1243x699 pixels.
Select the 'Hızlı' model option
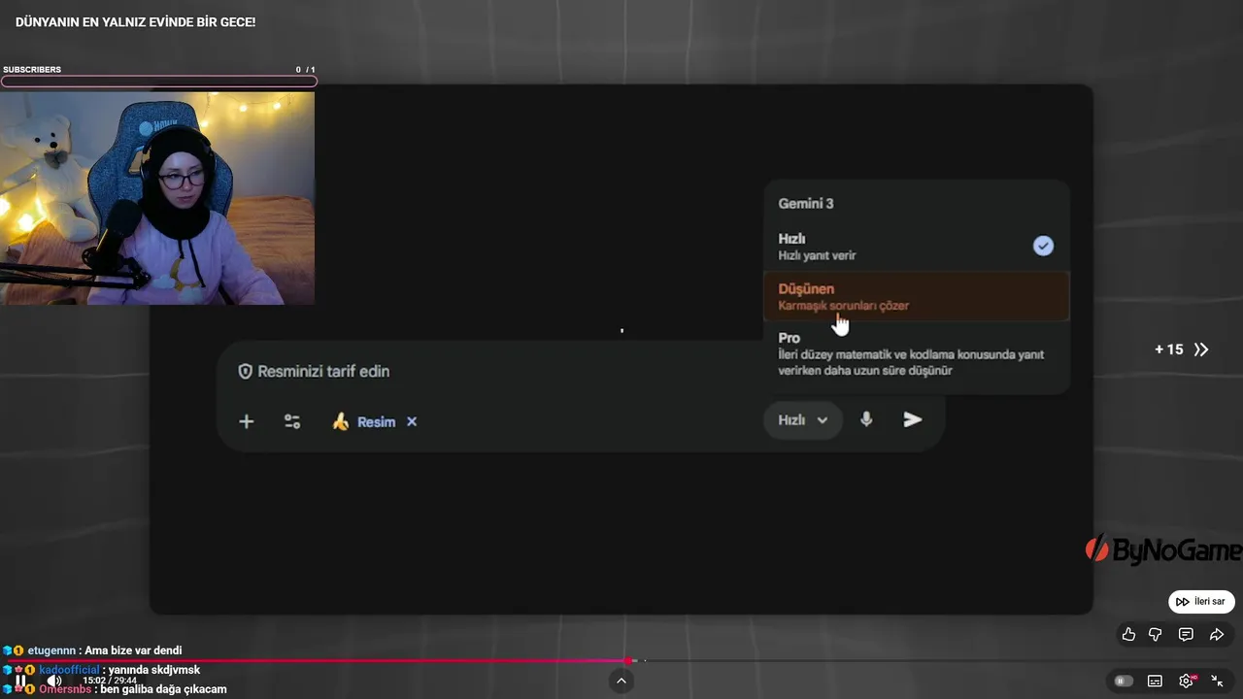pos(916,247)
